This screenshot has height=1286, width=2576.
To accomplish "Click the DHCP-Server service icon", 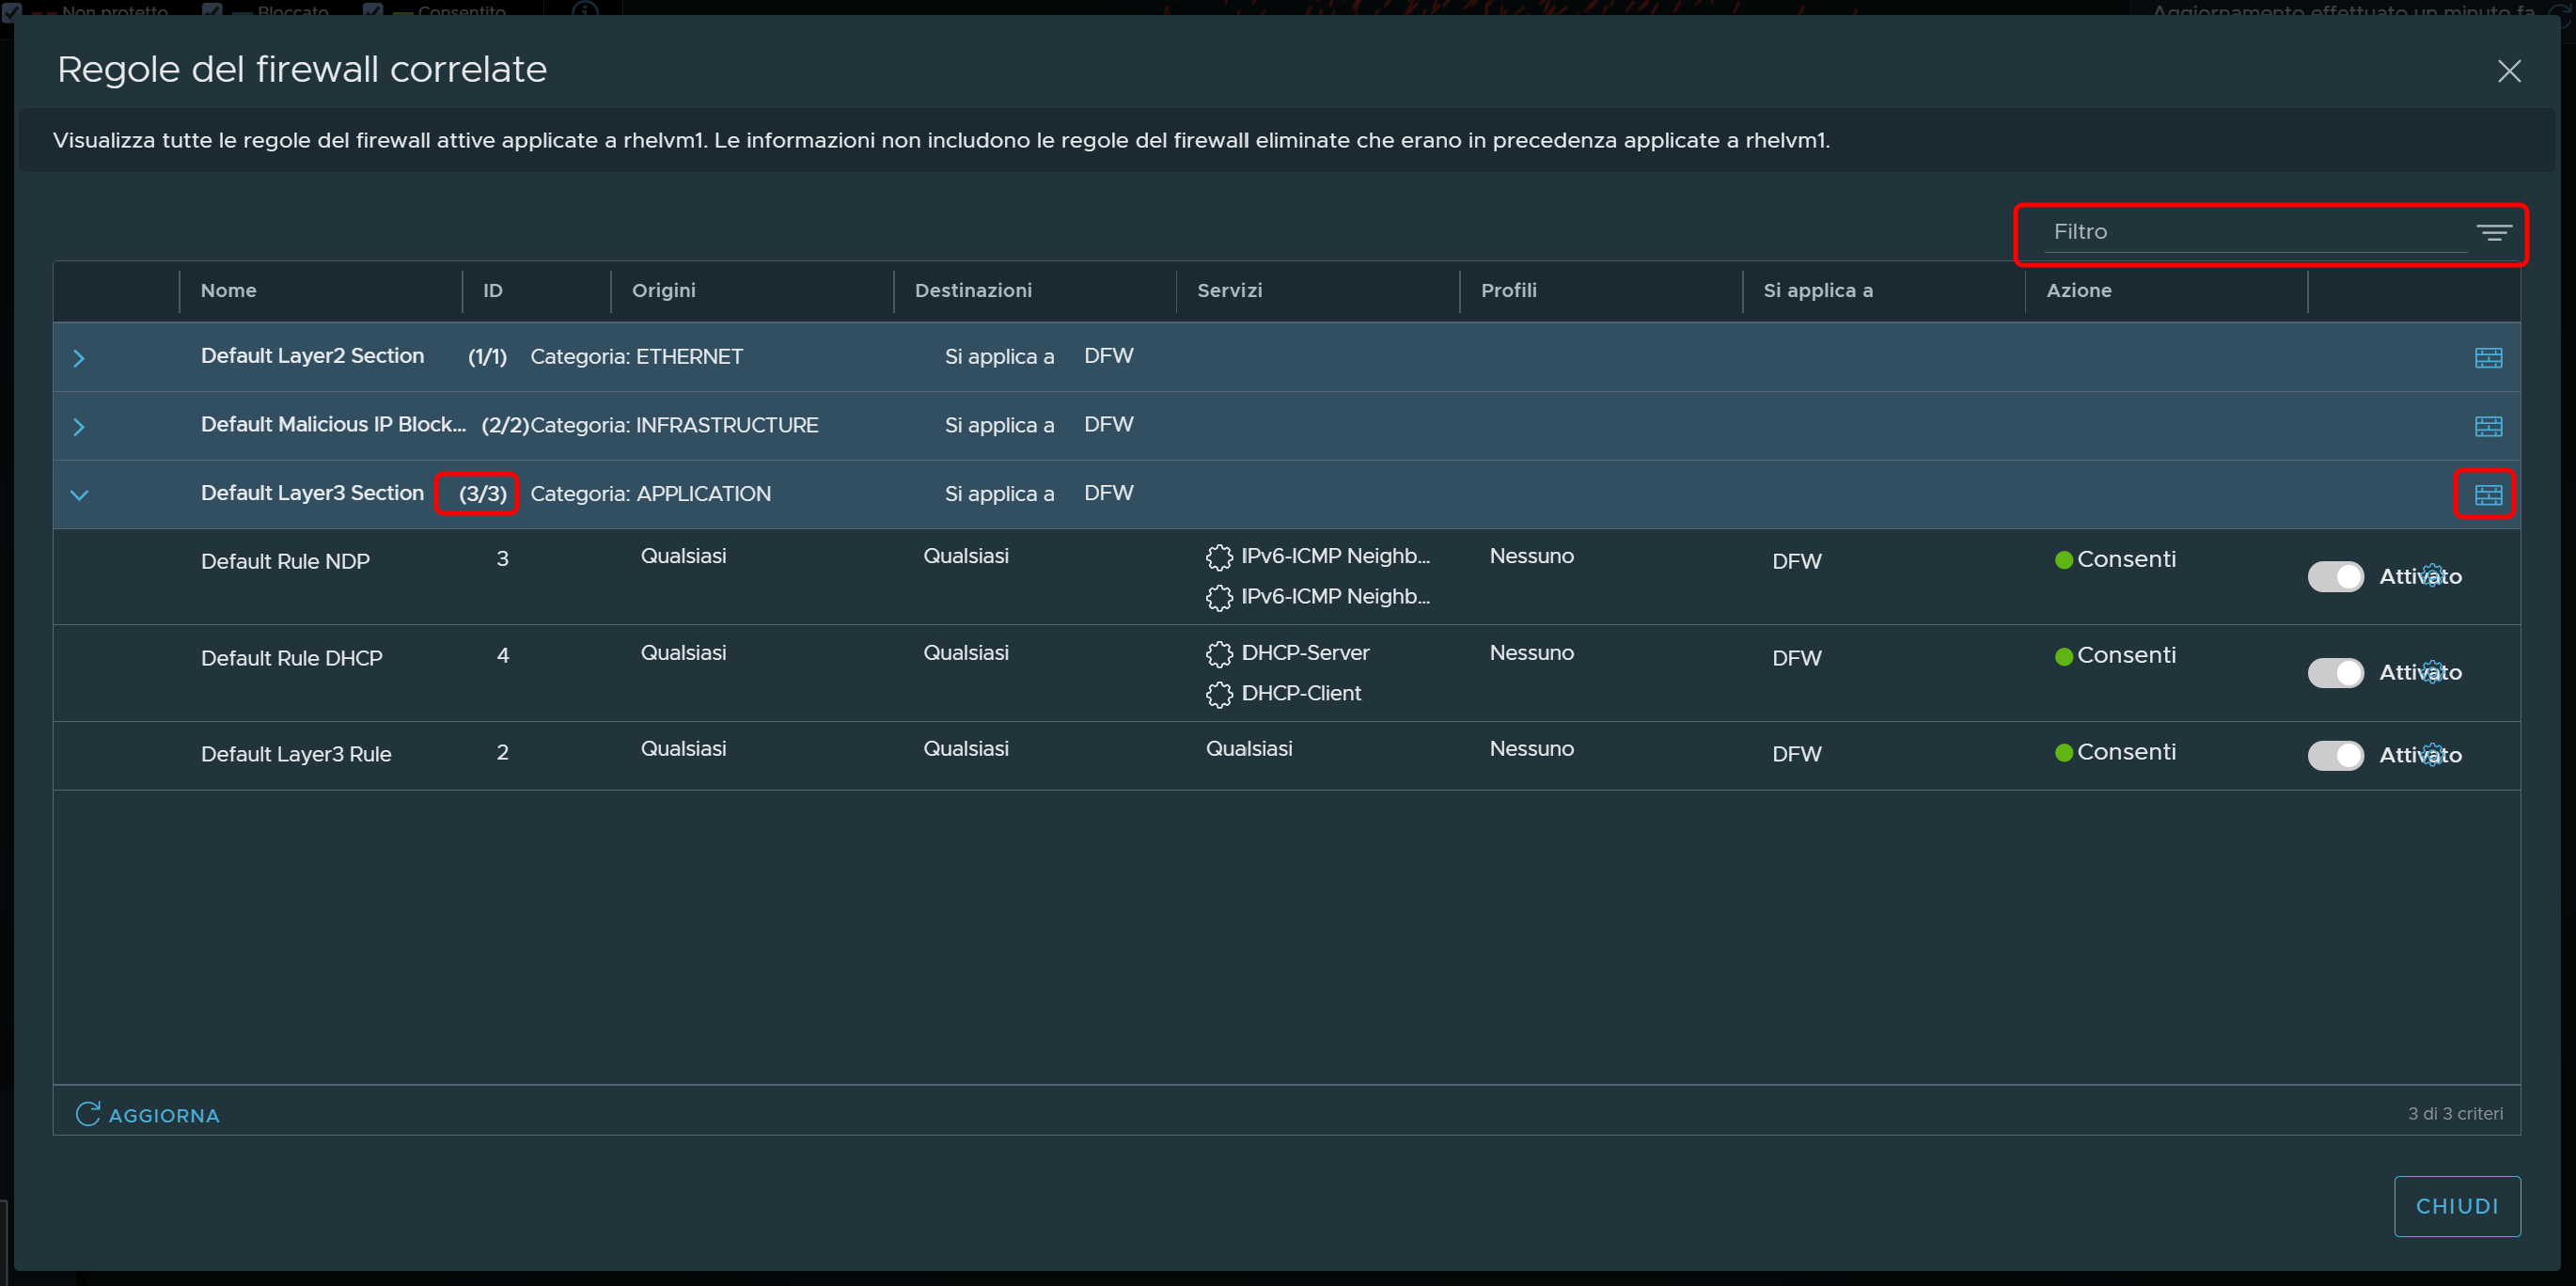I will pyautogui.click(x=1219, y=654).
